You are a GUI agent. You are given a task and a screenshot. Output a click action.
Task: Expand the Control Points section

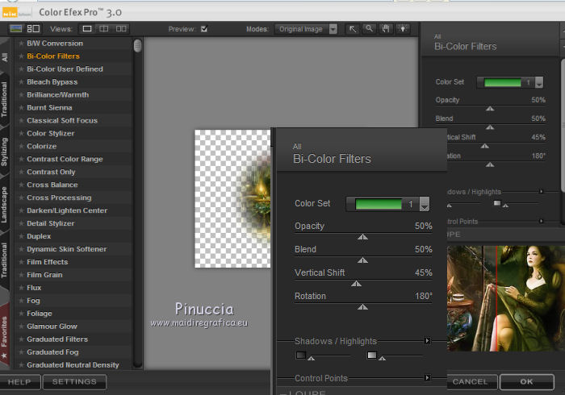click(x=427, y=377)
